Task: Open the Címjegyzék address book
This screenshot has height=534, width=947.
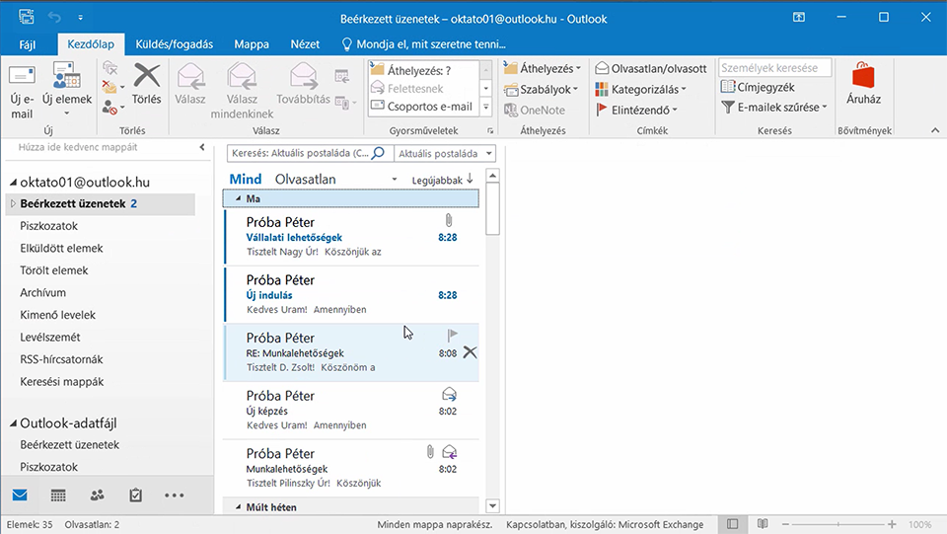Action: (x=758, y=87)
